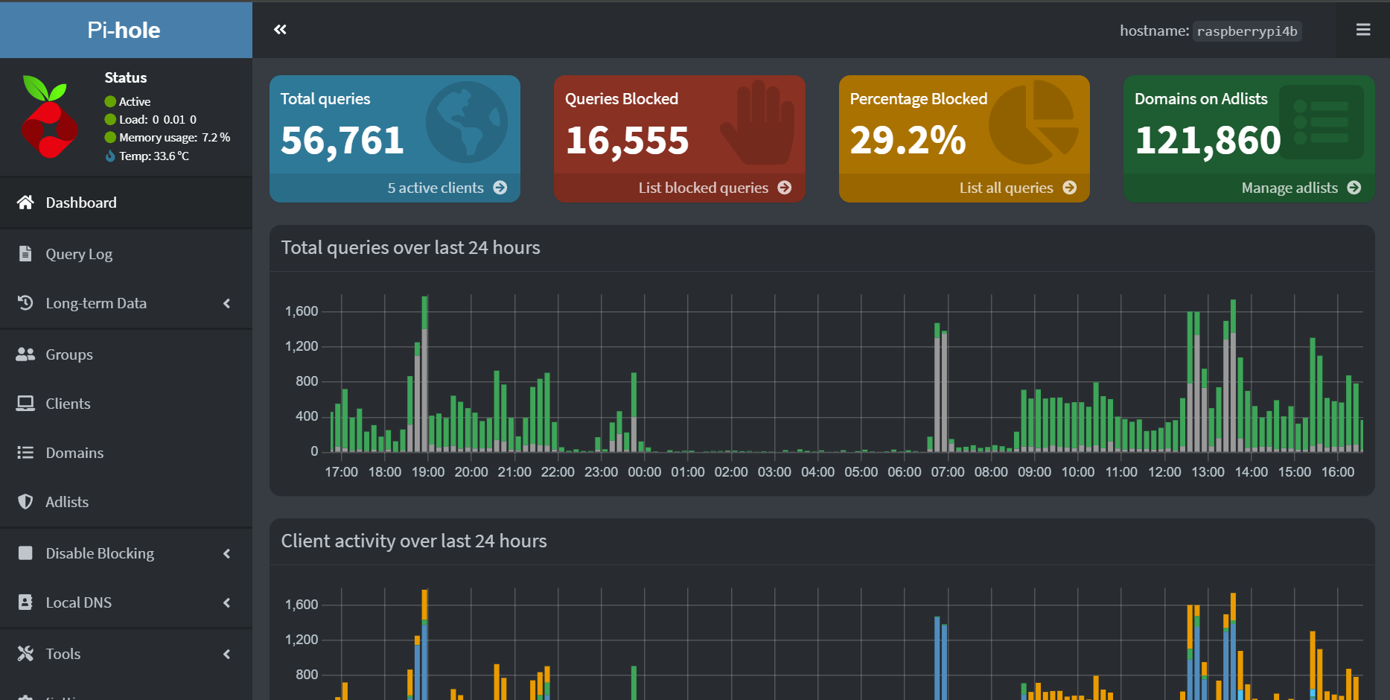Click the 1,600 y-axis label of total queries chart
The image size is (1390, 700).
(x=302, y=311)
